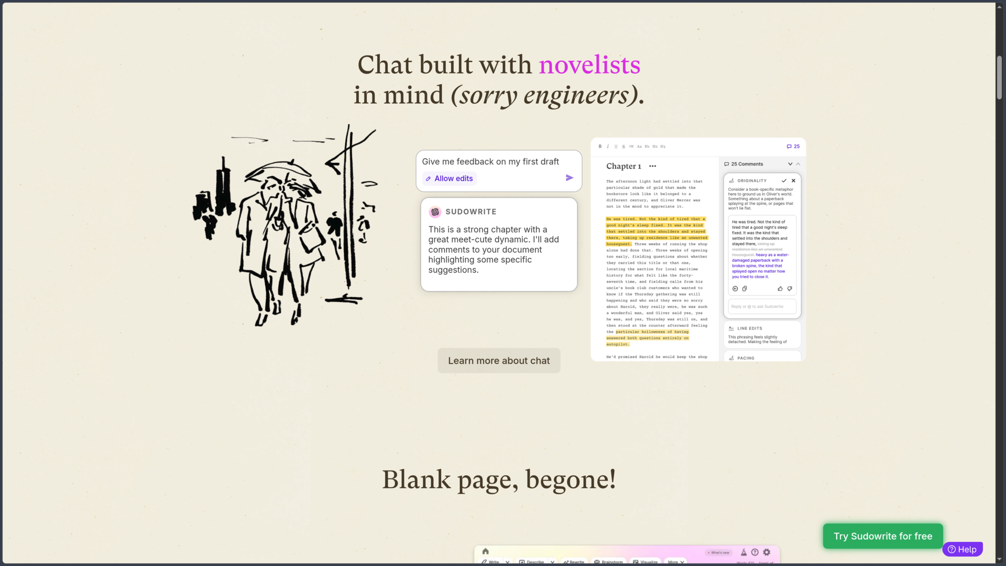Select the H3 heading style
1006x566 pixels.
coord(663,147)
